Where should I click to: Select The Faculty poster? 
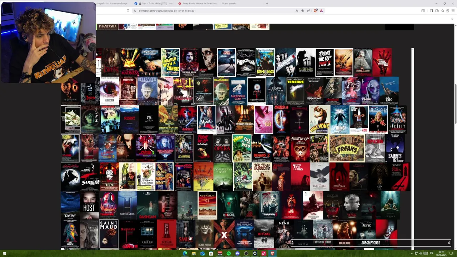coord(397,120)
